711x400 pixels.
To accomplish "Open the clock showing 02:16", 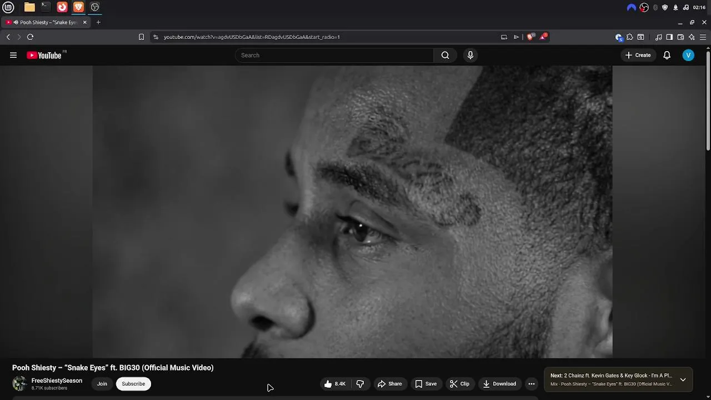I will 699,7.
